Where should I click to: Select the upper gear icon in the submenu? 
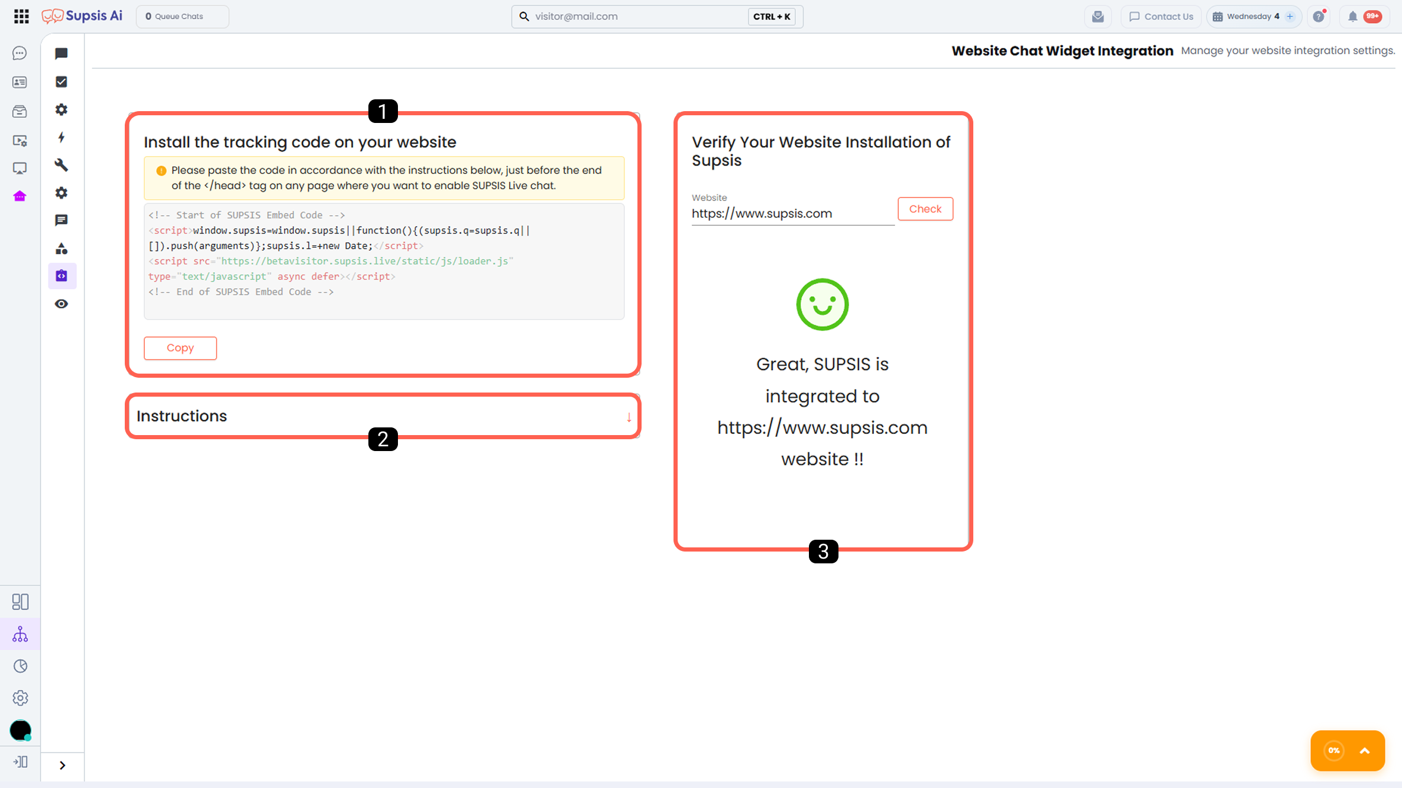61,109
